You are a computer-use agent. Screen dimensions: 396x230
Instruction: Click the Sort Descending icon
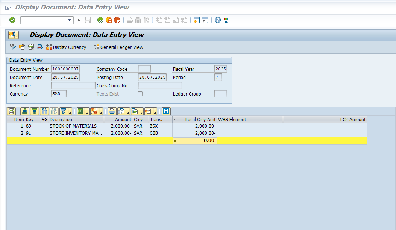coord(35,111)
